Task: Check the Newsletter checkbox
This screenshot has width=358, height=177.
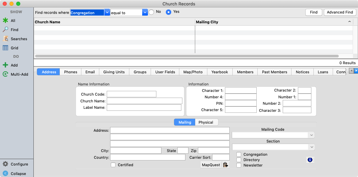Action: click(x=239, y=165)
